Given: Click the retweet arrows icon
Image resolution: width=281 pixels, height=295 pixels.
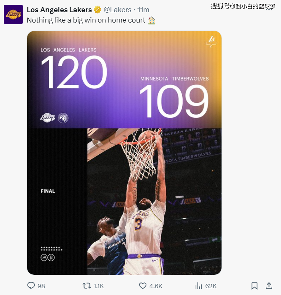Looking at the screenshot, I should point(87,285).
